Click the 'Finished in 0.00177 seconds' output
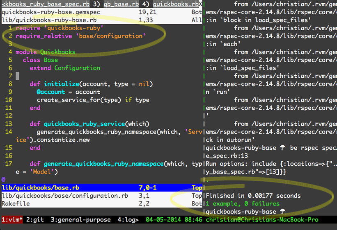Image resolution: width=337 pixels, height=230 pixels. pos(253,196)
